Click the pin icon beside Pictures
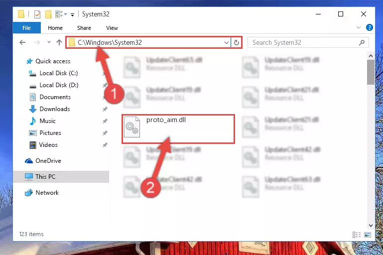Screen dimensions: 383x255 [105, 133]
